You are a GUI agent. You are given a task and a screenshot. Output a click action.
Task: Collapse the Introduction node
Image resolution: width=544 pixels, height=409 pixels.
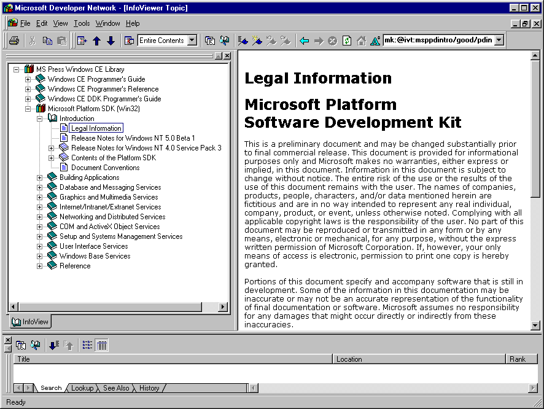pos(39,119)
